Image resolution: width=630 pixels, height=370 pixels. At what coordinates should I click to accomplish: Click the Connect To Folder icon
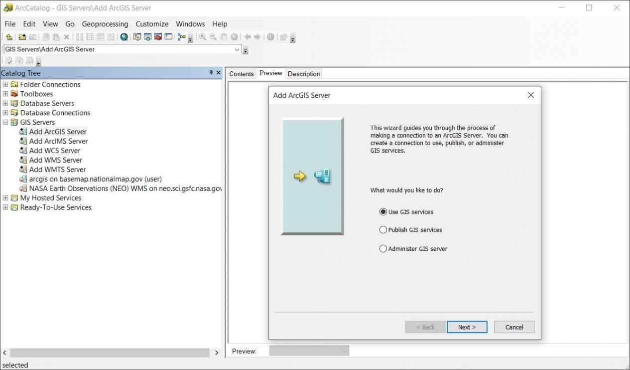coord(22,37)
